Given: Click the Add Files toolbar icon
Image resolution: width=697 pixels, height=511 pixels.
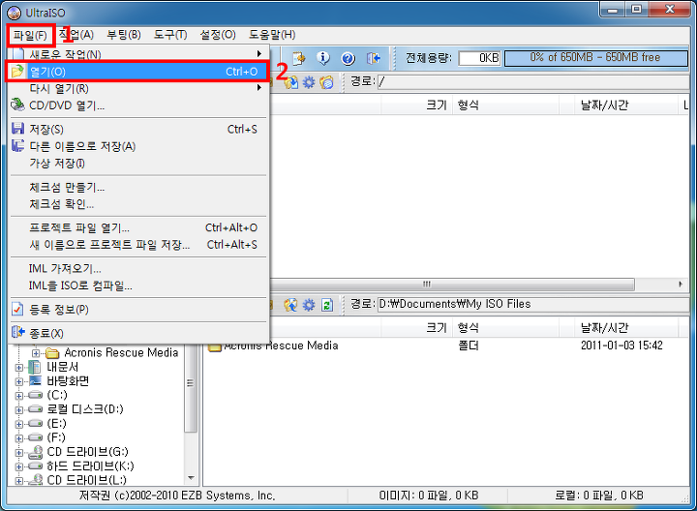Looking at the screenshot, I should coord(299,58).
